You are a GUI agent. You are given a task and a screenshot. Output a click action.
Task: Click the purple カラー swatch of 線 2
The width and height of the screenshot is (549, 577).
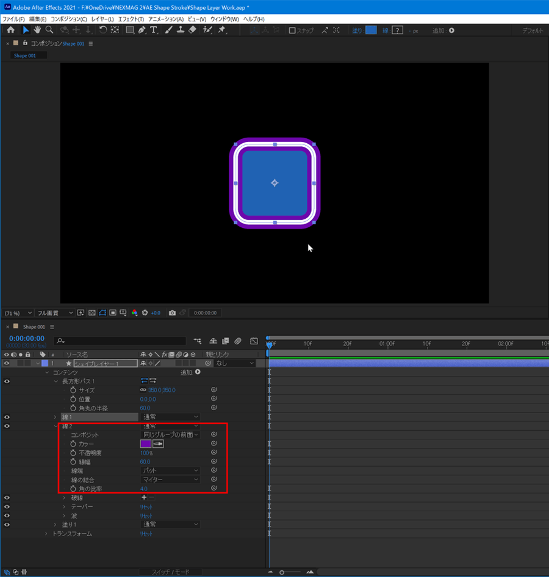pyautogui.click(x=146, y=444)
